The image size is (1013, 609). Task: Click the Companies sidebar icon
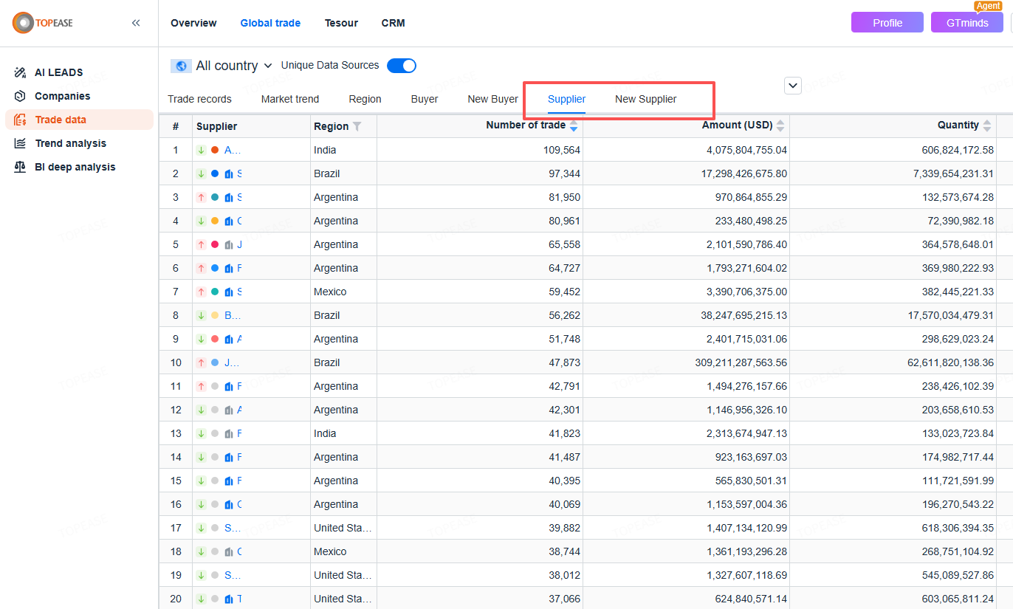[x=21, y=96]
